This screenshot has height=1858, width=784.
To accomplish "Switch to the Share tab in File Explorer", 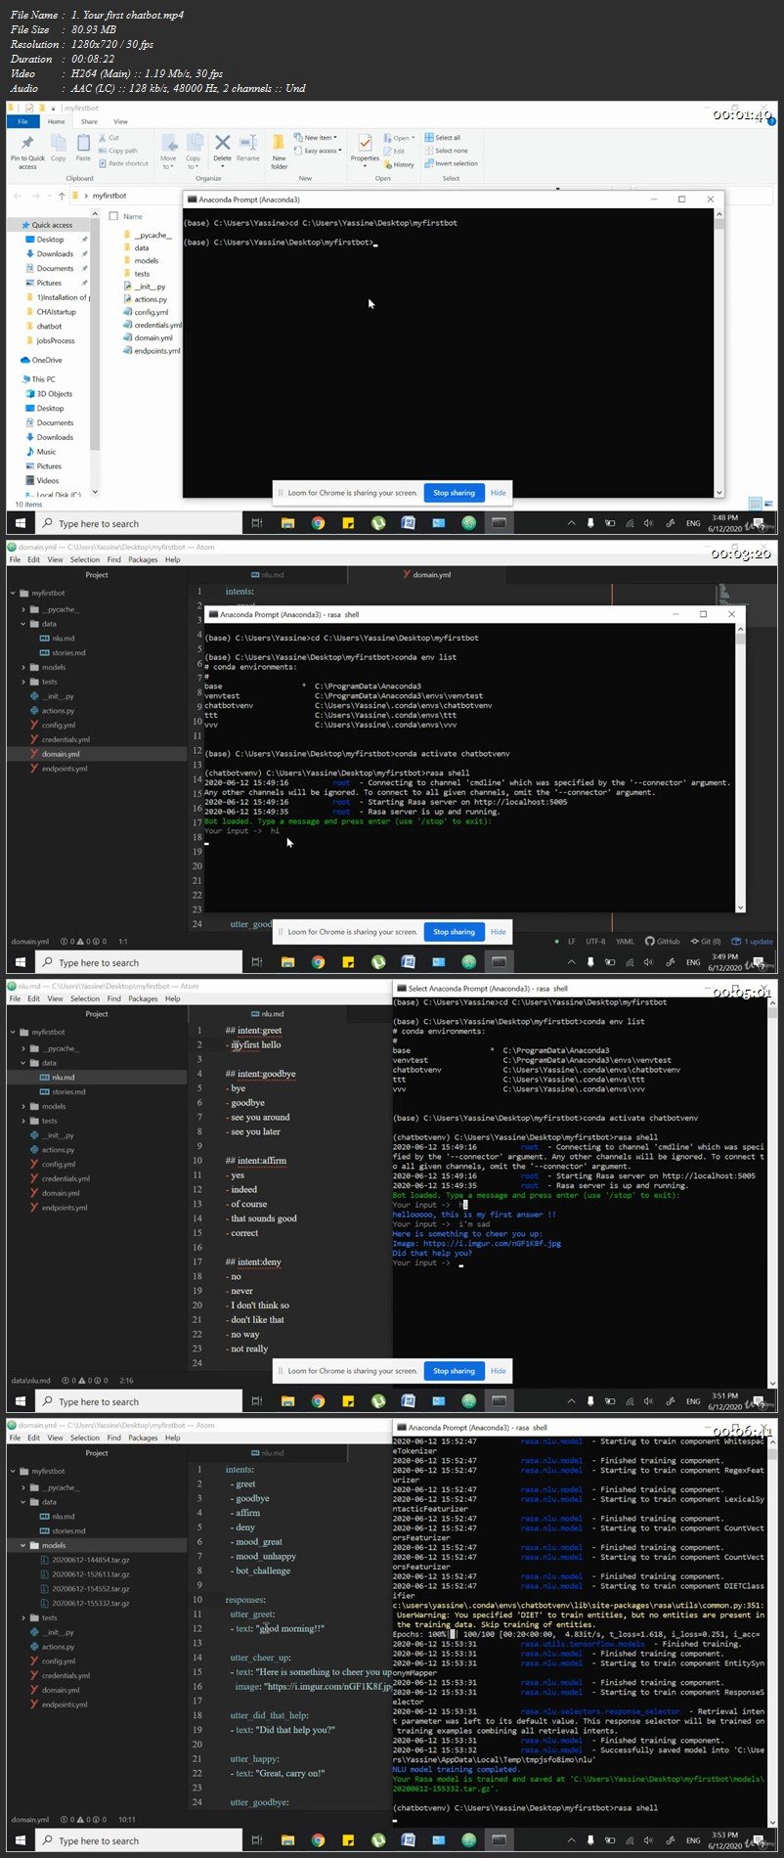I will [89, 121].
